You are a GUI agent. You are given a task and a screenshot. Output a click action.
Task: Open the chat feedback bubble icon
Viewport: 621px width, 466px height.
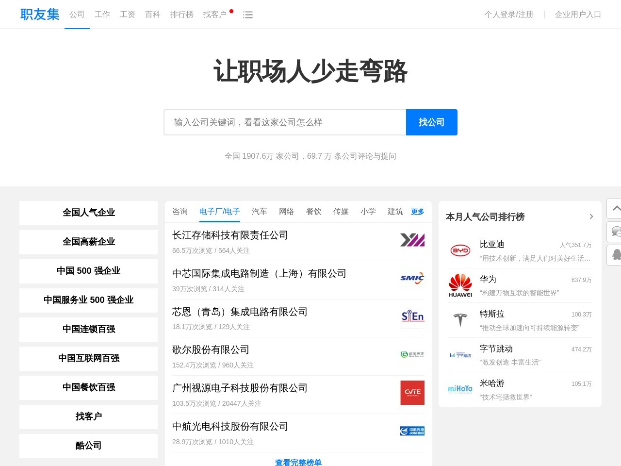(615, 232)
